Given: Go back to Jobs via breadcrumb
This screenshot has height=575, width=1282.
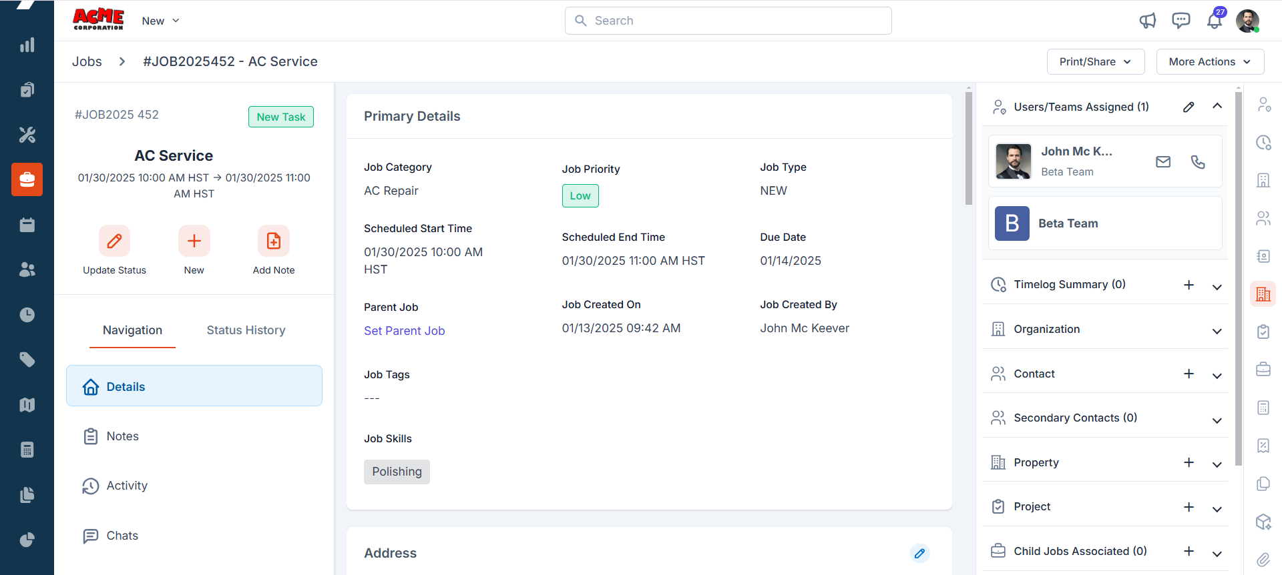Looking at the screenshot, I should (87, 61).
